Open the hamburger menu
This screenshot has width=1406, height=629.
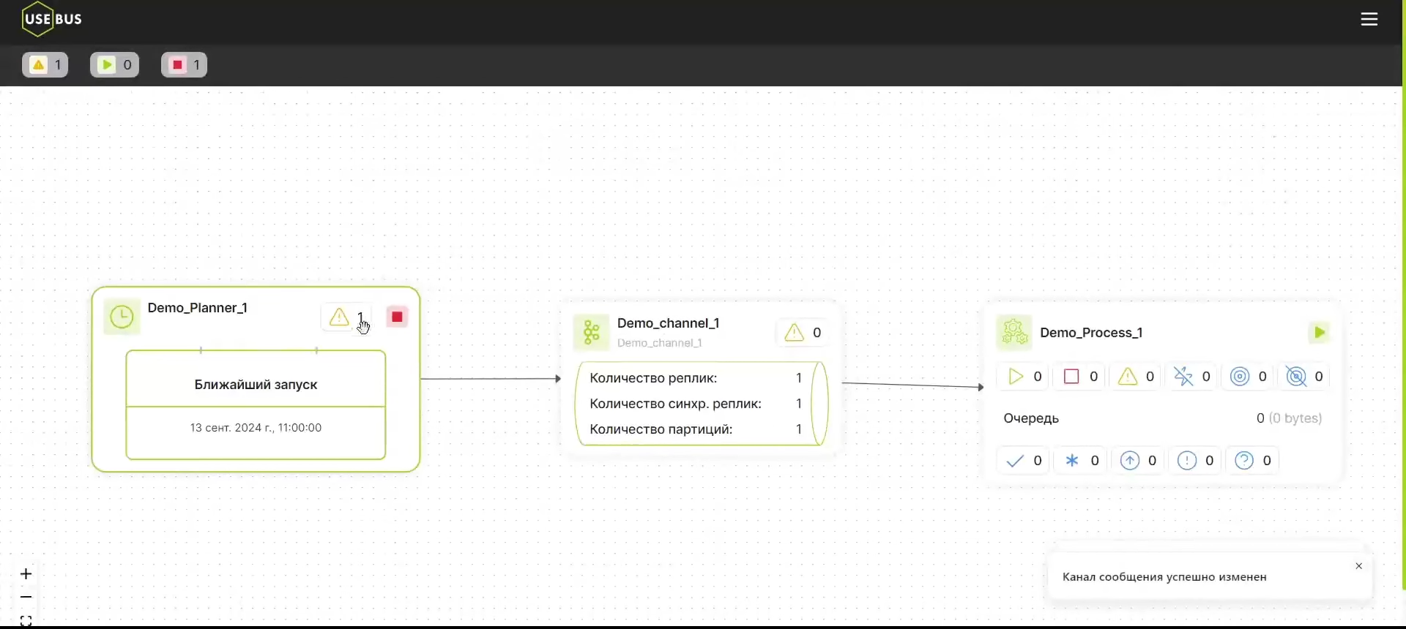(x=1369, y=20)
